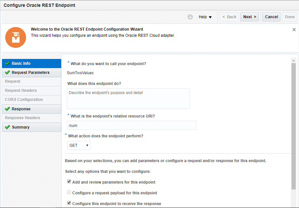
Task: Click green checkmark beside Response step
Action: point(7,109)
